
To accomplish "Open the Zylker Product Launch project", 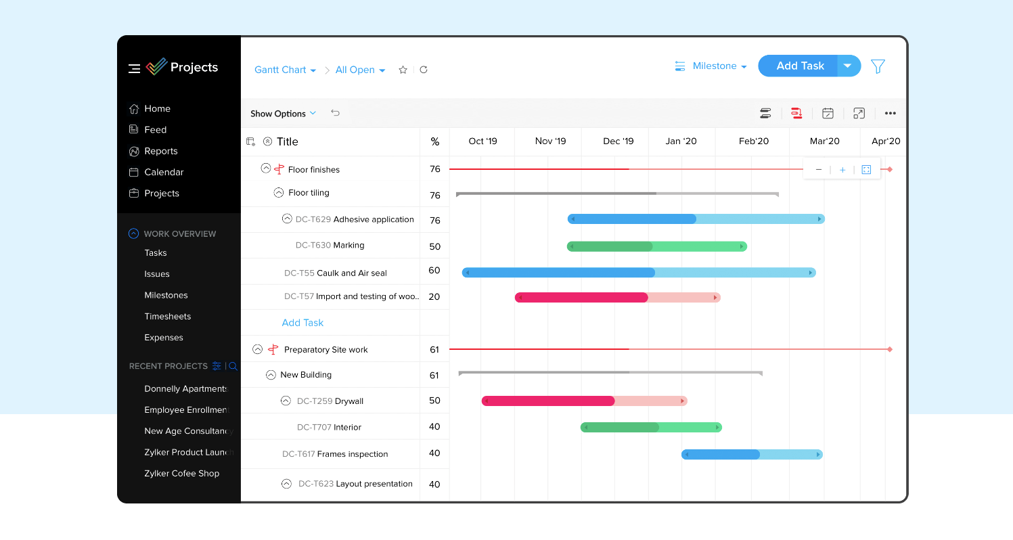I will pos(188,452).
